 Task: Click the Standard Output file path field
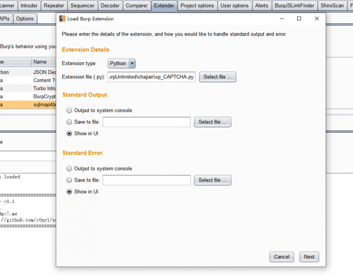pyautogui.click(x=146, y=122)
